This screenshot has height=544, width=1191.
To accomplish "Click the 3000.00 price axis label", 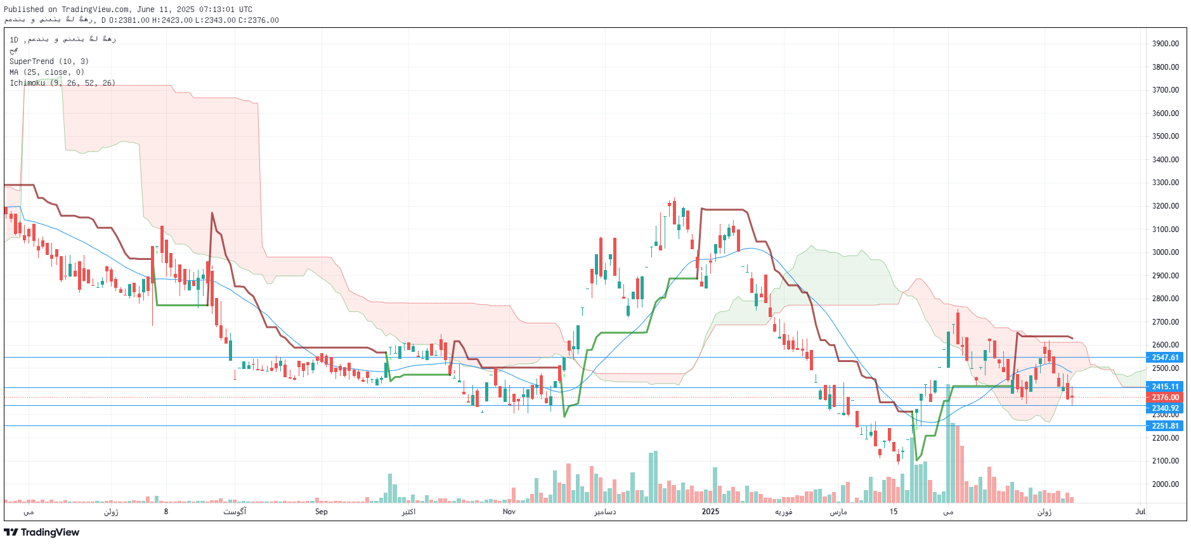I will [x=1166, y=252].
